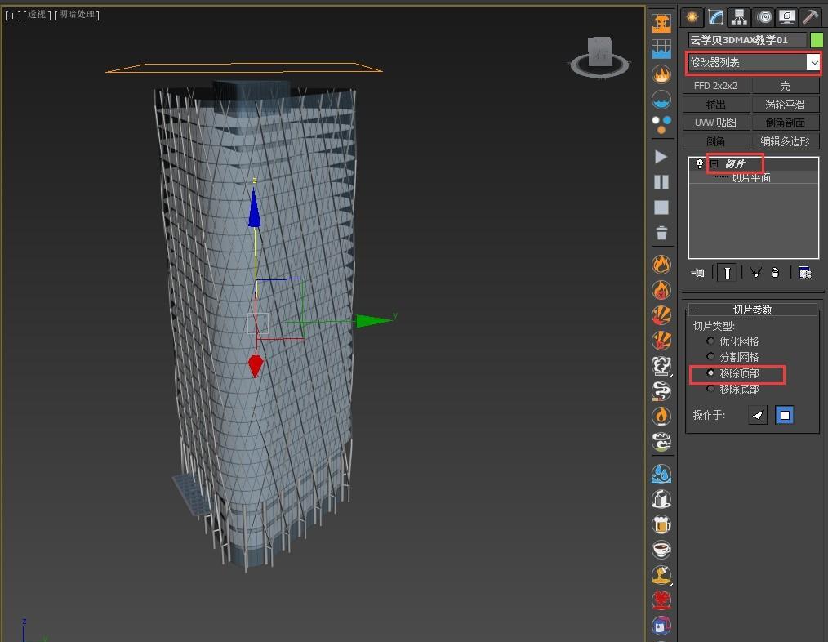Collapse the 切片参数 rollout

click(693, 310)
